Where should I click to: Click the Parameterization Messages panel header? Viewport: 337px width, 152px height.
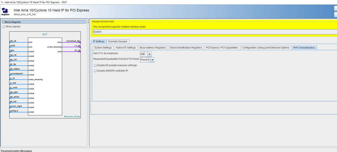[16, 151]
